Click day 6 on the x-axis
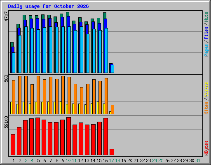Viewport: 211px width, 165px height. click(45, 160)
